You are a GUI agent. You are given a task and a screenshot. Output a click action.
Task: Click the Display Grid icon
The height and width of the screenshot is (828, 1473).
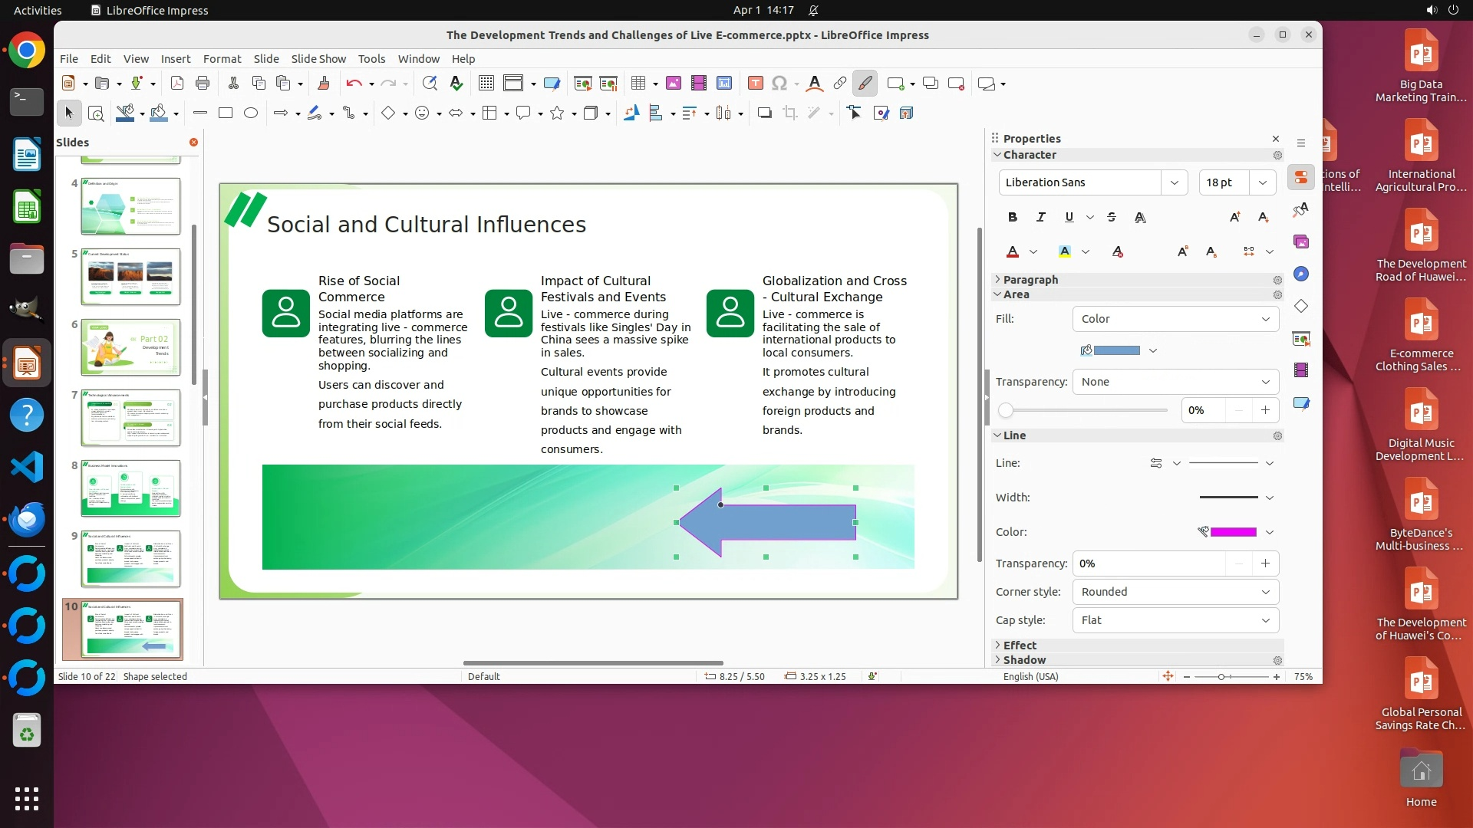[486, 84]
